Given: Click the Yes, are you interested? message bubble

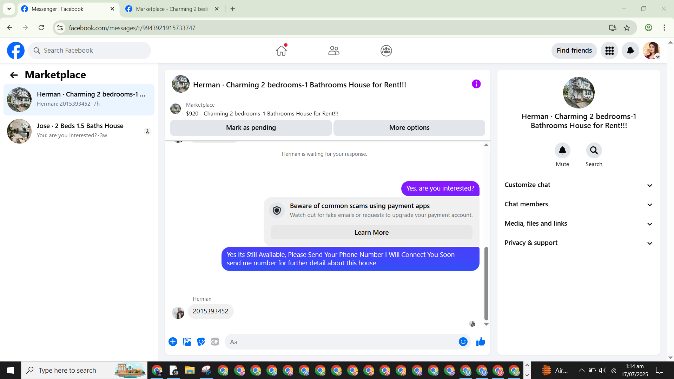Looking at the screenshot, I should (x=440, y=188).
